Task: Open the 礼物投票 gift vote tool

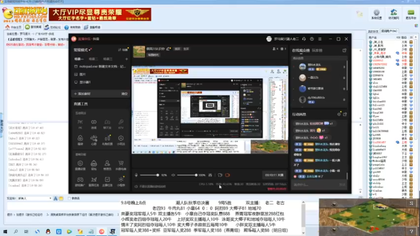Action: tap(107, 140)
